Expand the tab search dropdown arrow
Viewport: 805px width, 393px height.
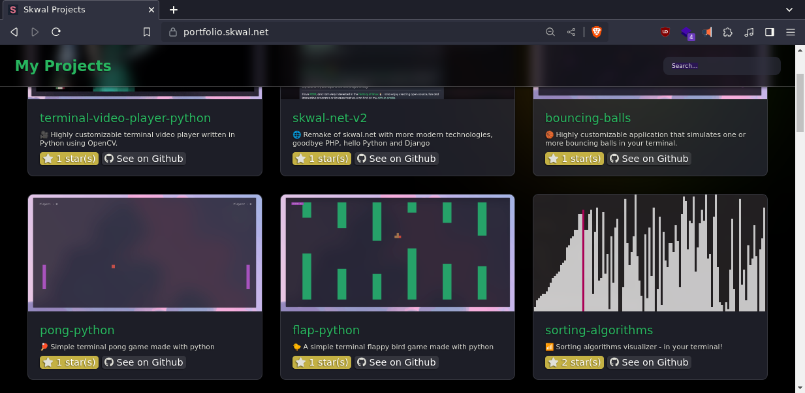[790, 10]
